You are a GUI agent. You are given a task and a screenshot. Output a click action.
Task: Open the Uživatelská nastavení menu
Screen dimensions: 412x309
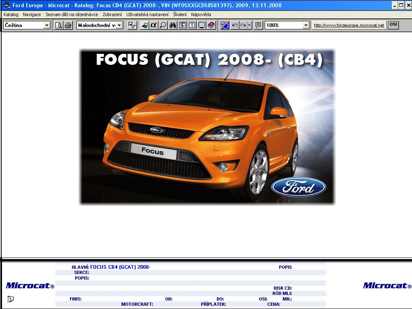click(x=147, y=14)
